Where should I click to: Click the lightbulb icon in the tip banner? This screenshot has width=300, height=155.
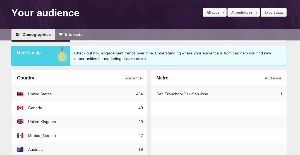(62, 54)
